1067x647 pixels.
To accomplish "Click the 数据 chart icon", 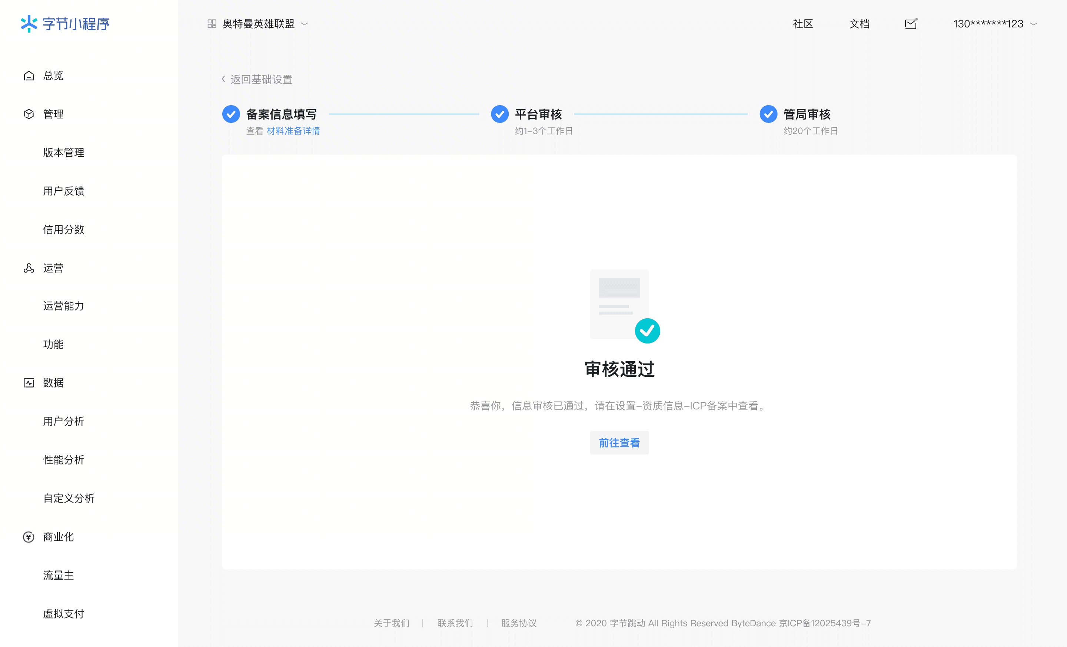I will tap(29, 383).
